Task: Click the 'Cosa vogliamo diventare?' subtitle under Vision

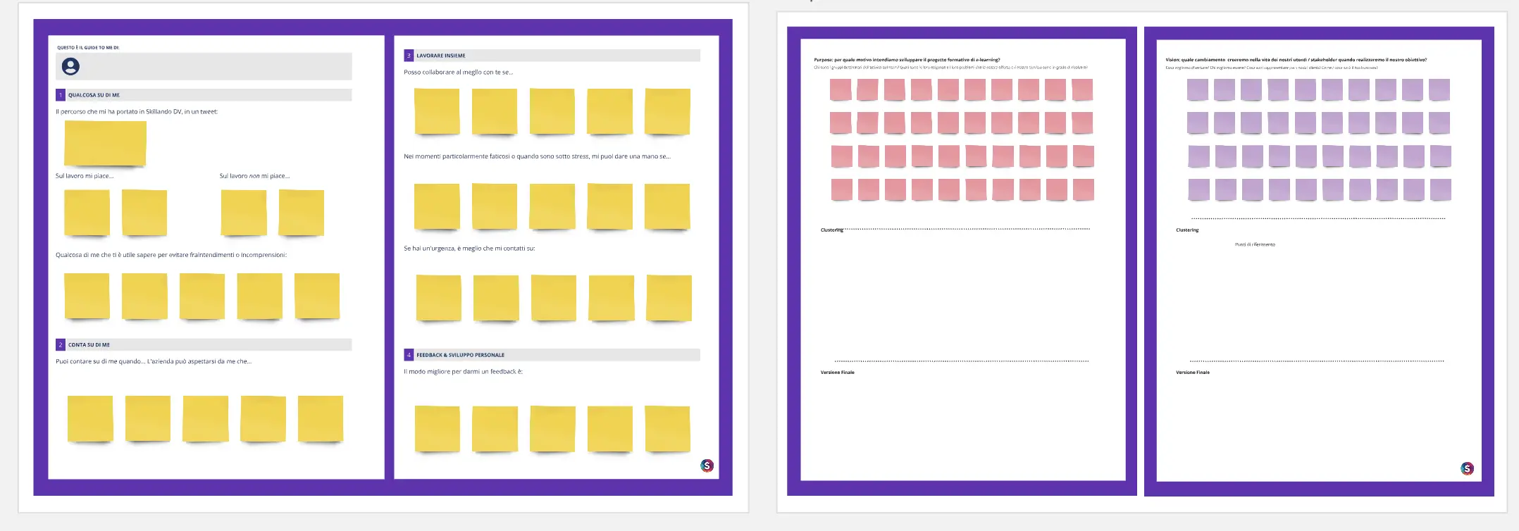Action: (1187, 68)
